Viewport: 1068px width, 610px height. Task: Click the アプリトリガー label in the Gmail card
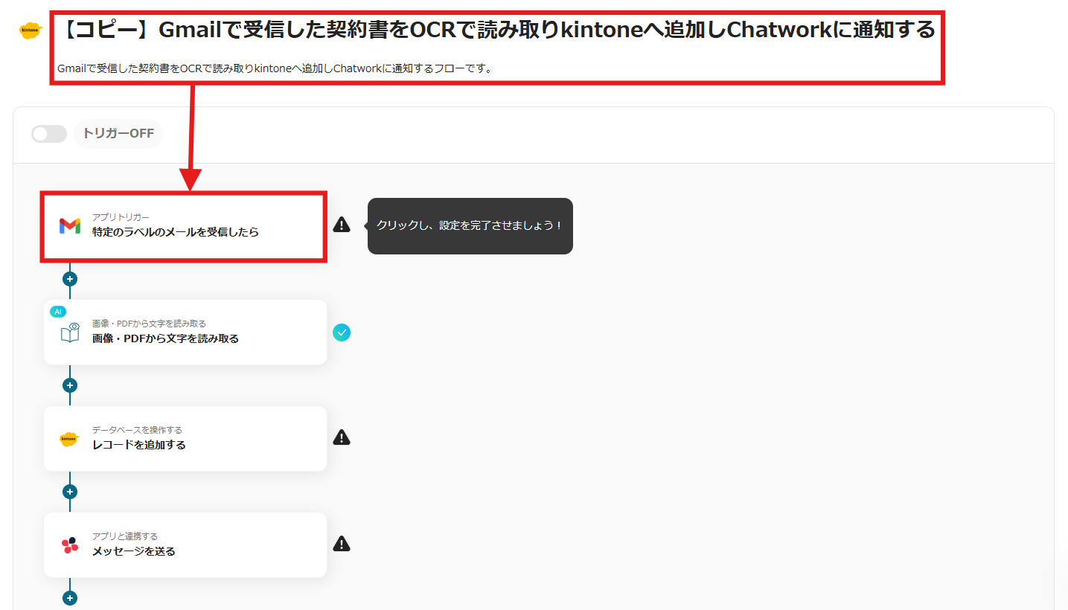(x=121, y=217)
